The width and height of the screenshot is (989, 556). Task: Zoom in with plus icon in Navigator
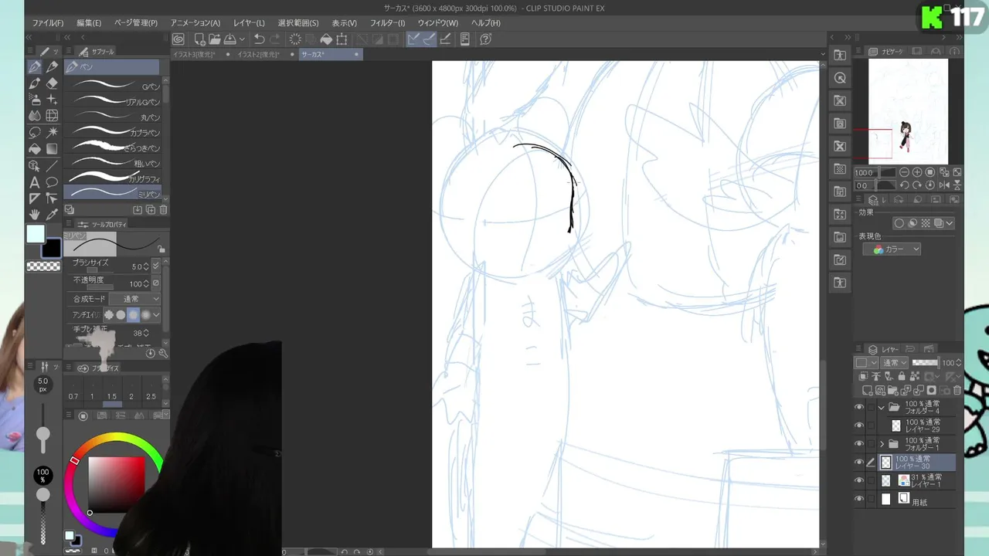pyautogui.click(x=917, y=172)
